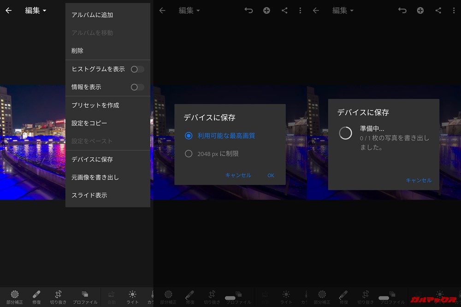The width and height of the screenshot is (461, 307).
Task: Toggle the ヒストグラムを表示 switch
Action: click(137, 69)
